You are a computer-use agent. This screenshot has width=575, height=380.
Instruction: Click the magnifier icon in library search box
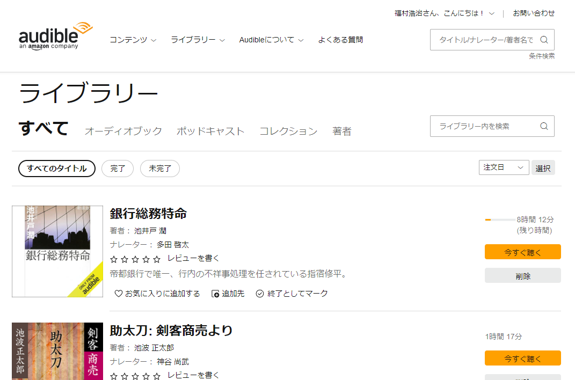(x=544, y=126)
